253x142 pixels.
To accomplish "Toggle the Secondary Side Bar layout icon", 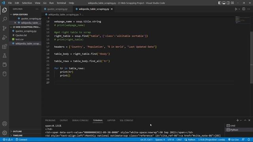I will click(x=228, y=3).
